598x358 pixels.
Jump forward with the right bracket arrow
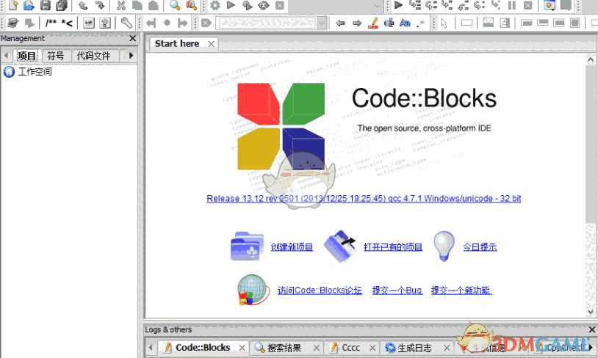click(x=183, y=23)
